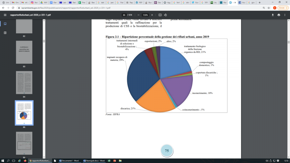Image resolution: width=290 pixels, height=163 pixels.
Task: Click the zoom in plus button
Action: coord(152,15)
